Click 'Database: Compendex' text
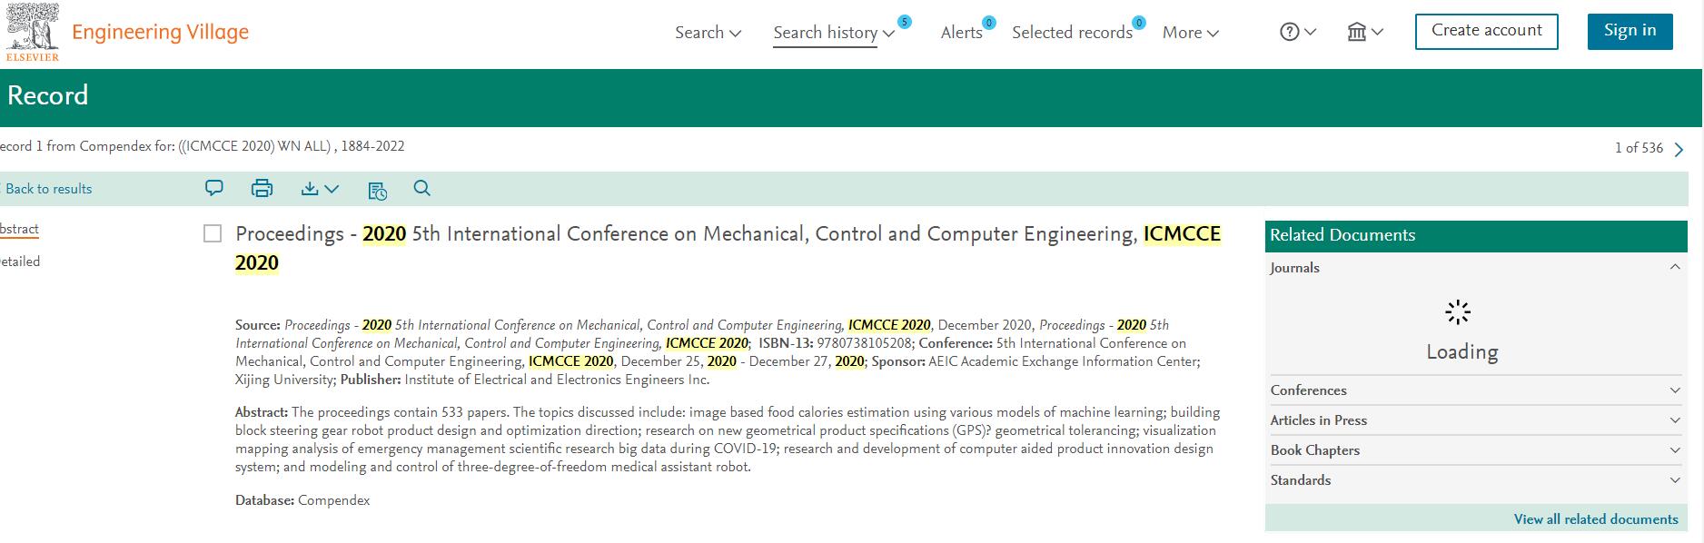This screenshot has width=1704, height=543. pyautogui.click(x=302, y=500)
